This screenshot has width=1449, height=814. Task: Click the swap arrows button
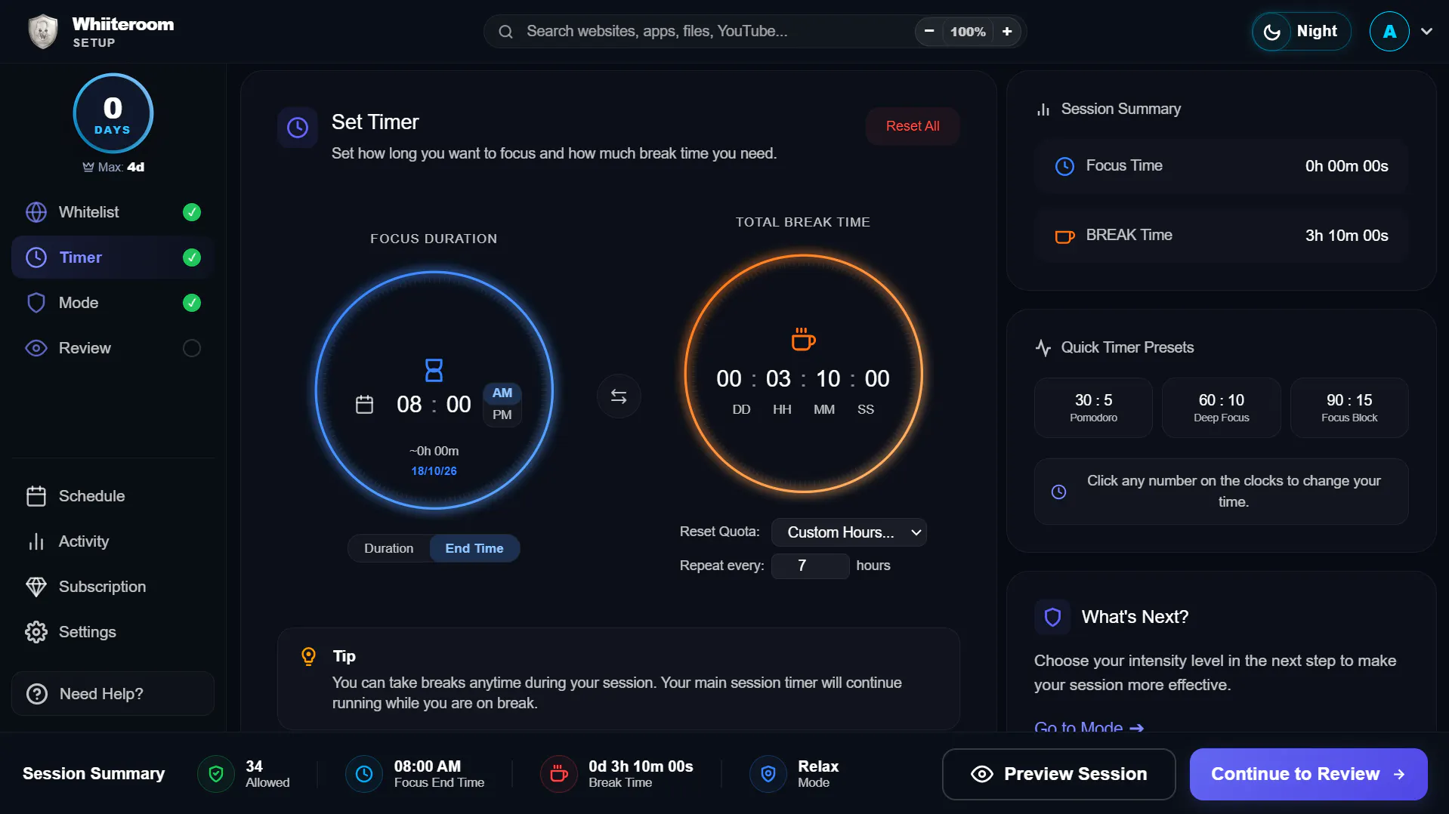tap(619, 396)
